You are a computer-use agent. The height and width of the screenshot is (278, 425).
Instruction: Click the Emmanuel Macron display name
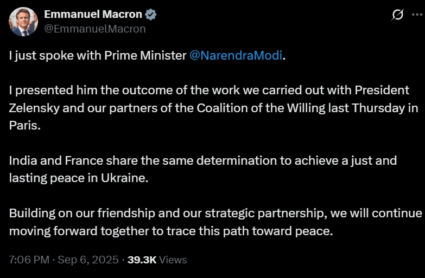92,15
